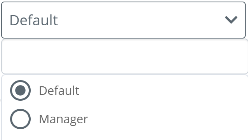Toggle the selection dropdown showing Default
Viewport: 248px width, 140px height.
pos(123,20)
